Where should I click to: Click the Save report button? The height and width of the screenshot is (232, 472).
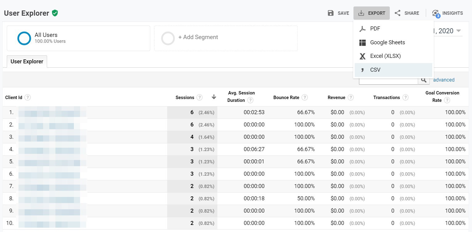pyautogui.click(x=338, y=13)
